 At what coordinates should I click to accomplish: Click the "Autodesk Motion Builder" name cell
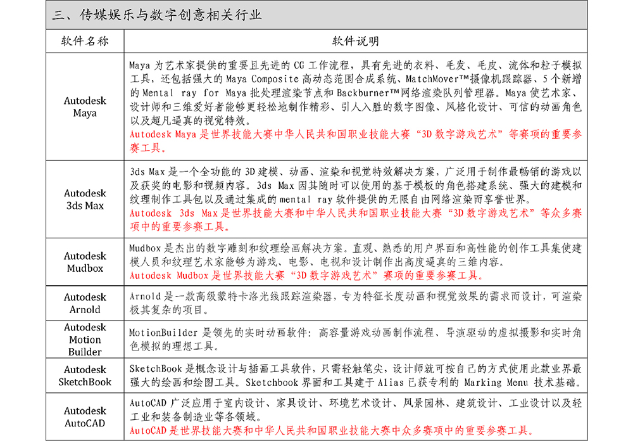pyautogui.click(x=85, y=340)
